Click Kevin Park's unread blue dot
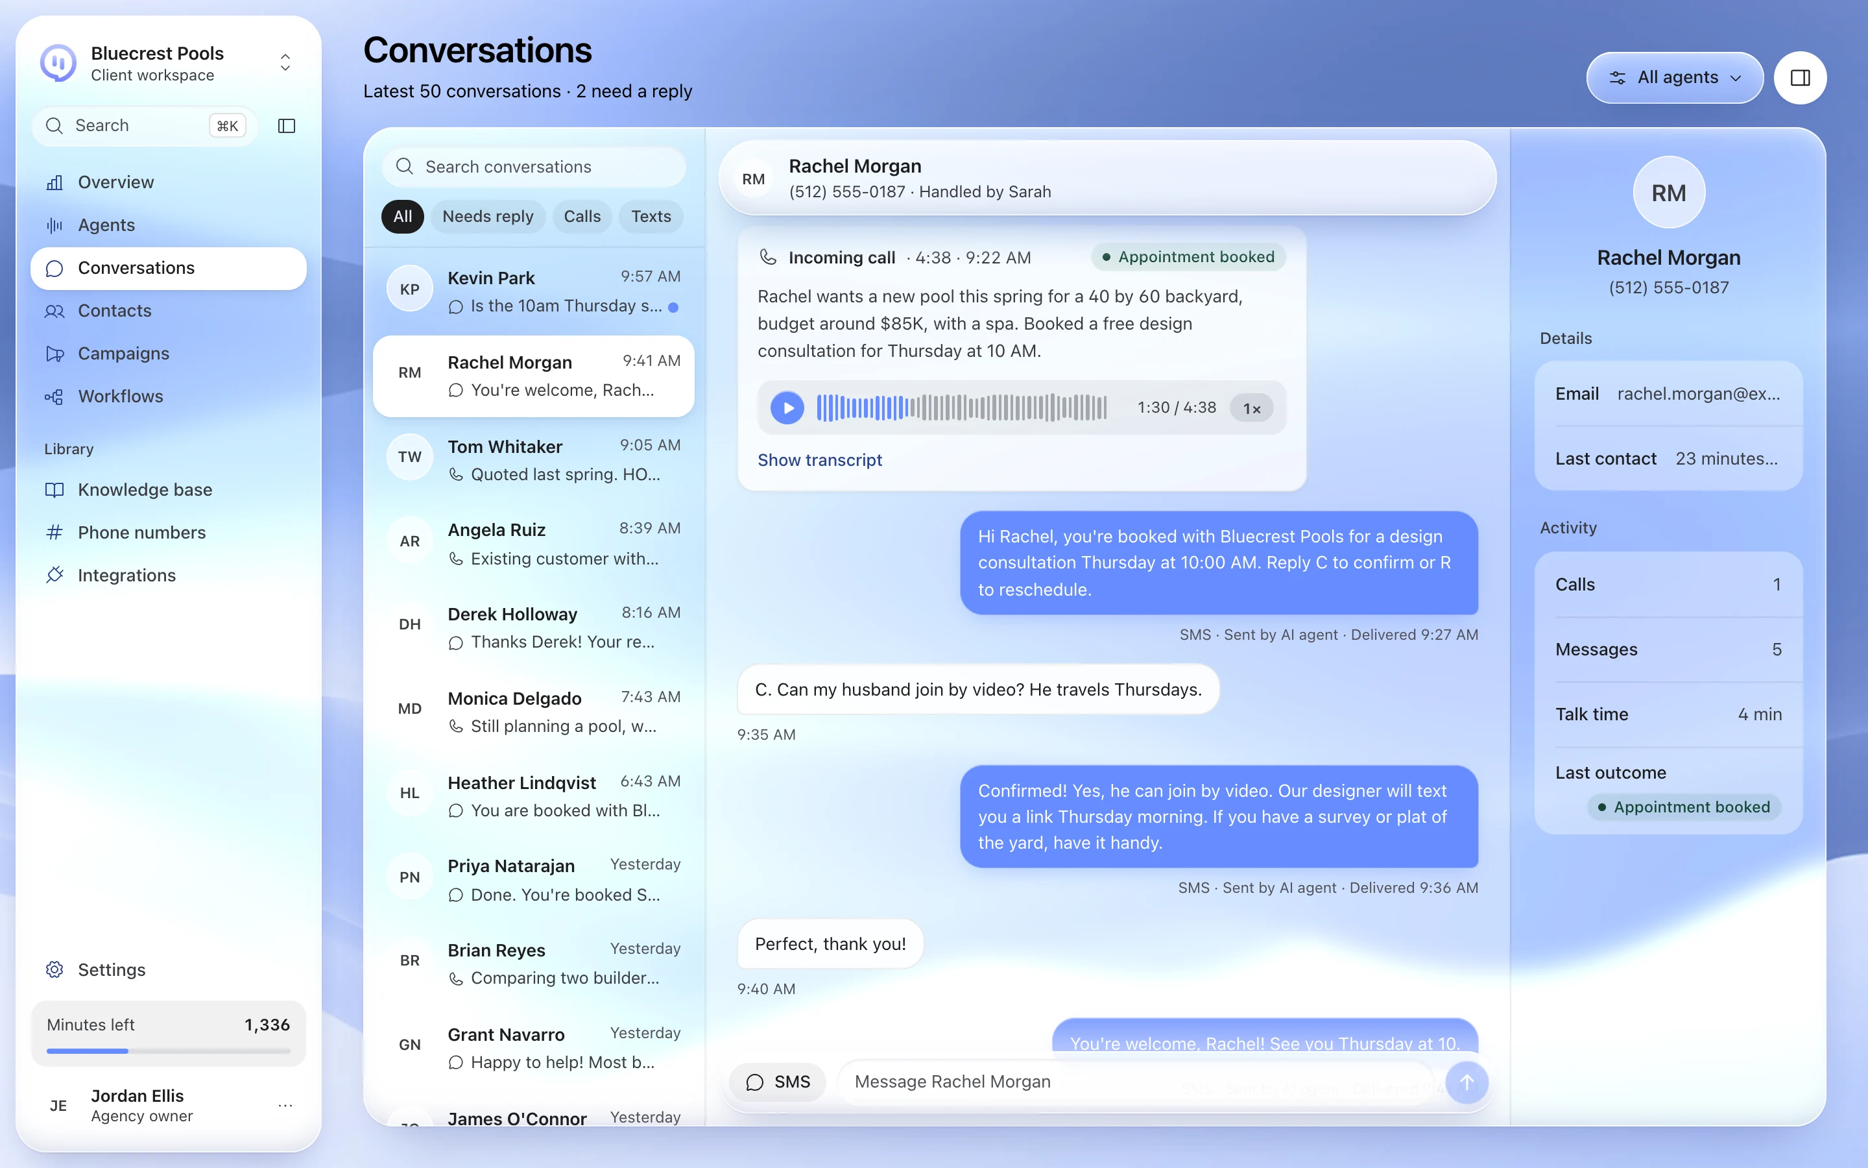This screenshot has width=1868, height=1168. pos(673,308)
